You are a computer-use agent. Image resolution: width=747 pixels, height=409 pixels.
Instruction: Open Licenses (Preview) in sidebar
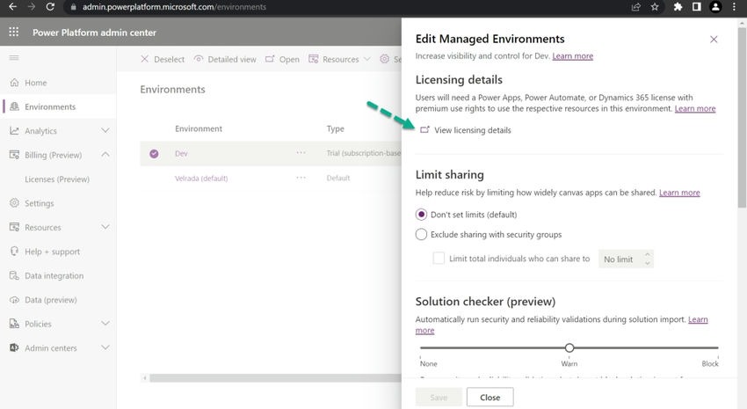(x=57, y=179)
